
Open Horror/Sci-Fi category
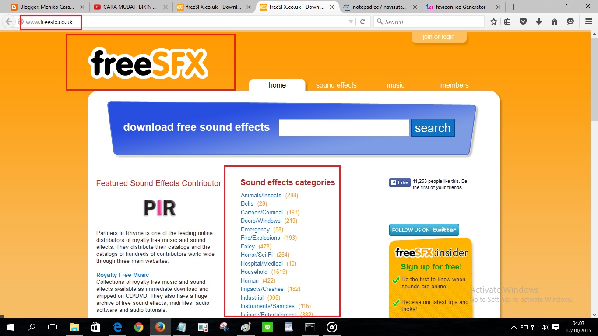point(257,255)
